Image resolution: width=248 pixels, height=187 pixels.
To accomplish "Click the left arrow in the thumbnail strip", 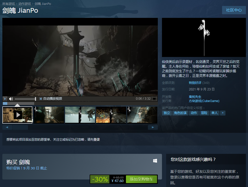I will coord(7,127).
